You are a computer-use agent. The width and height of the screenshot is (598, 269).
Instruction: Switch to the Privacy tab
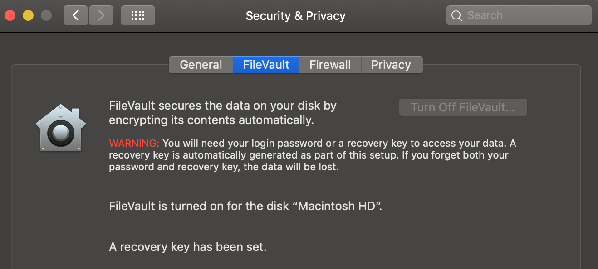coord(391,65)
